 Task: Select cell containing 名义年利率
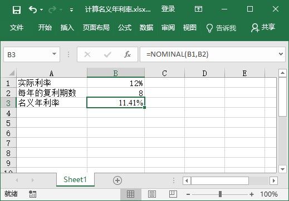point(52,103)
